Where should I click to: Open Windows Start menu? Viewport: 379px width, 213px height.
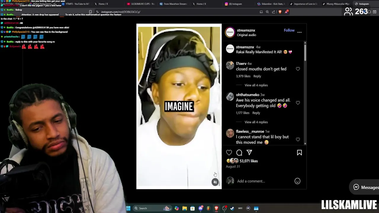coord(128,208)
